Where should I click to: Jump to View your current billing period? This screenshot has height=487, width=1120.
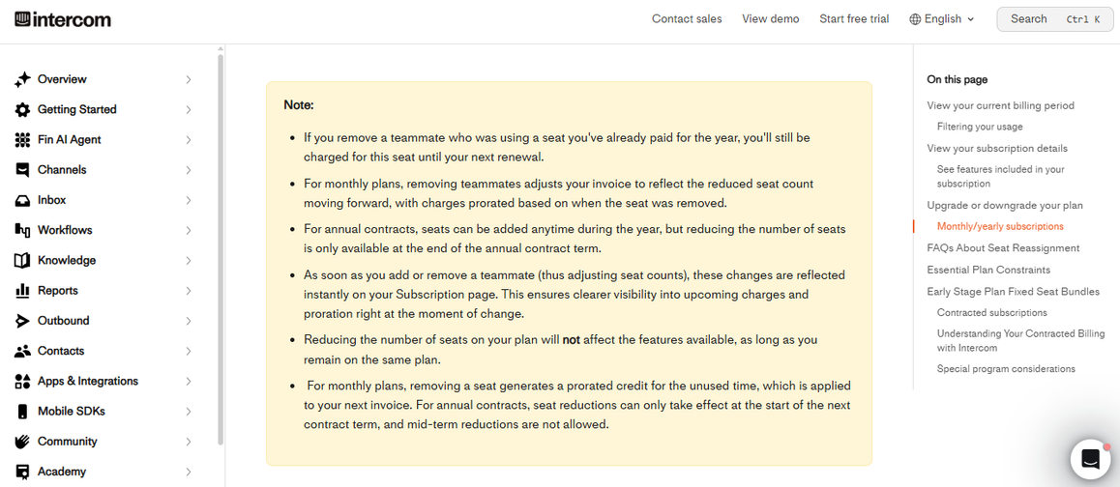point(1000,105)
